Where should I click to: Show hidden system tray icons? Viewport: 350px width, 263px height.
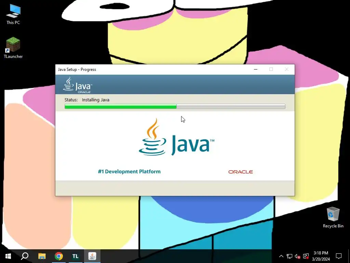click(x=281, y=256)
